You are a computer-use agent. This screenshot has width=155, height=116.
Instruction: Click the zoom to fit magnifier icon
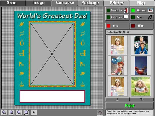tap(26, 112)
